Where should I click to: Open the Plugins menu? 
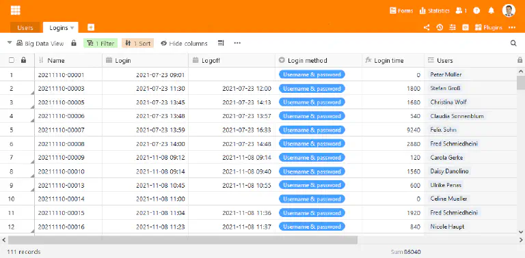pos(489,28)
